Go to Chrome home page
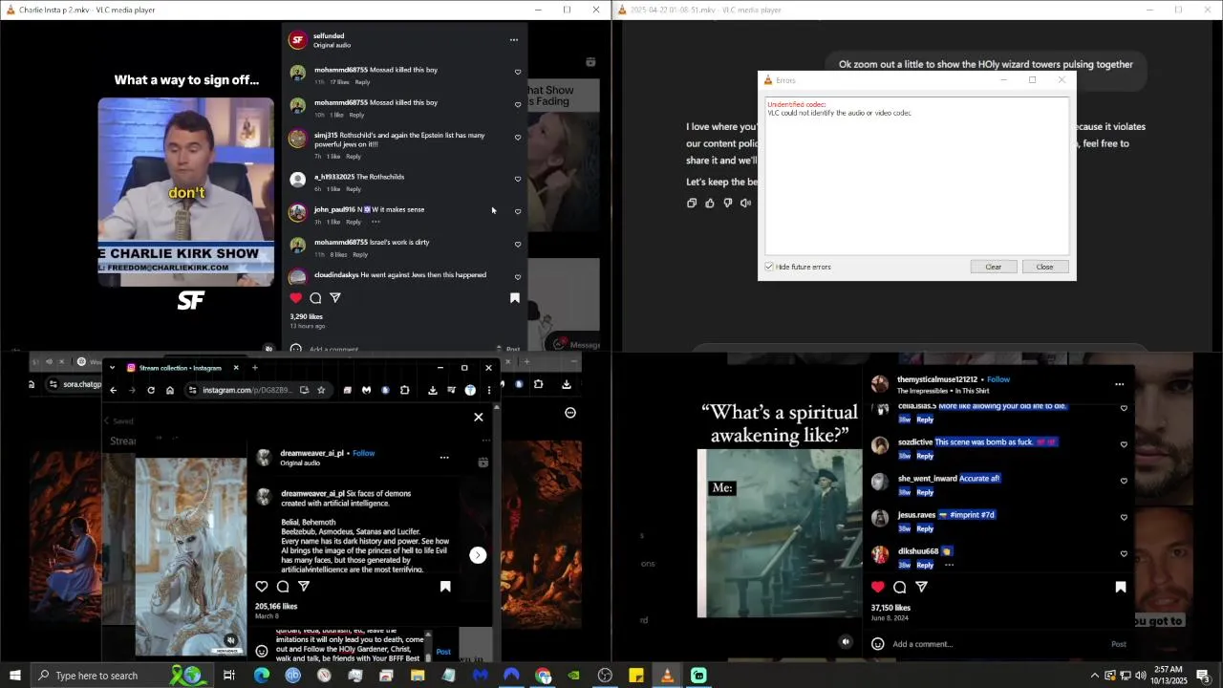Image resolution: width=1223 pixels, height=688 pixels. coord(170,390)
